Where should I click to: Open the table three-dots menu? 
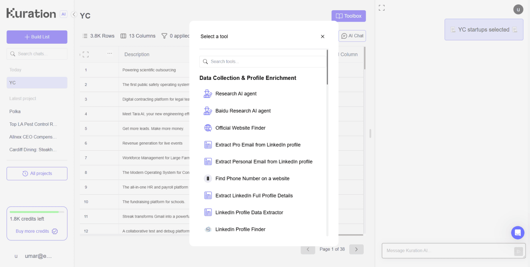click(110, 53)
